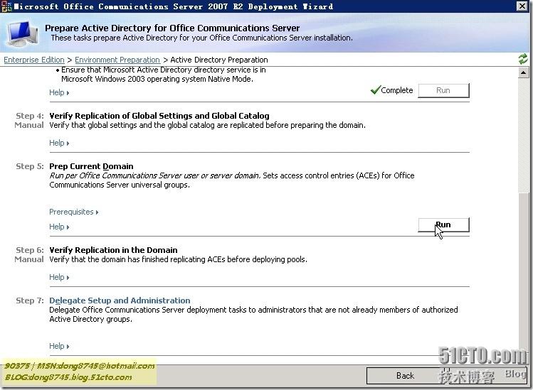Viewport: 533px width, 390px height.
Task: Click the green refresh icon
Action: (x=523, y=59)
